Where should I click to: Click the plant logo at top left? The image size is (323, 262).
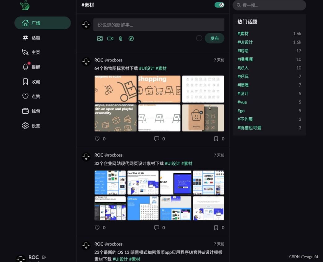(x=25, y=6)
